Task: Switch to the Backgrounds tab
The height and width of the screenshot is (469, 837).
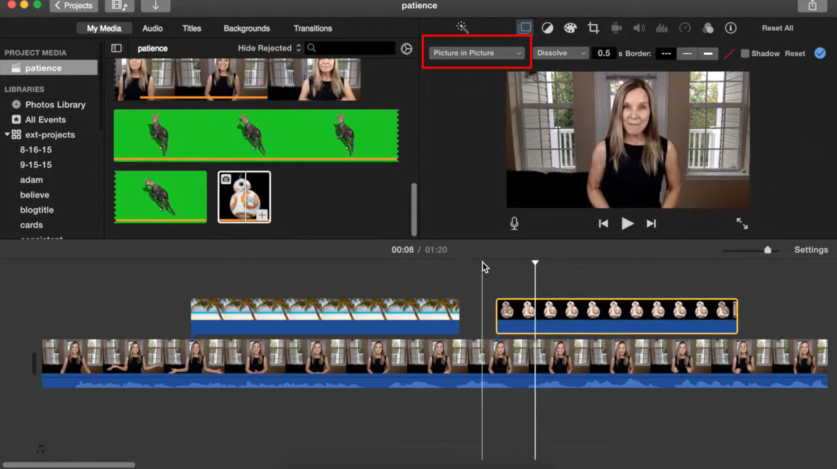Action: (247, 28)
